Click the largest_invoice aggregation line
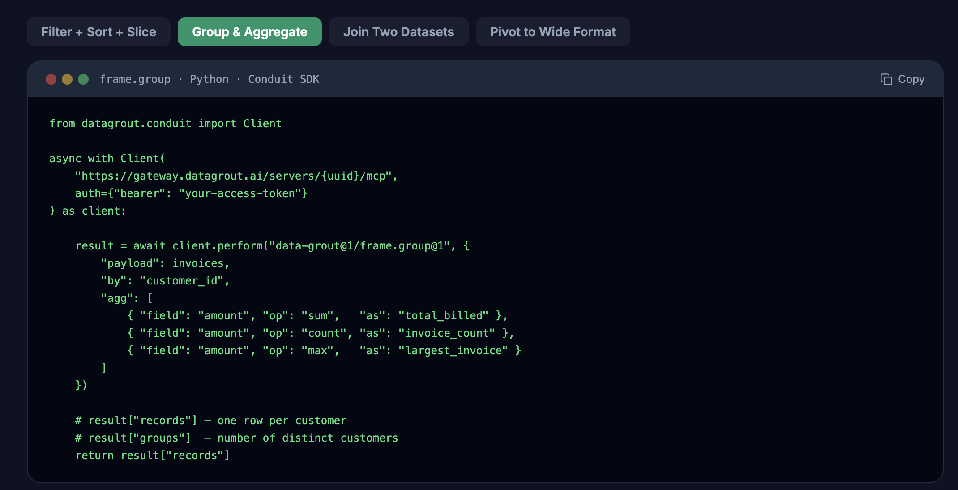Screen dimensions: 958x490 pyautogui.click(x=324, y=351)
